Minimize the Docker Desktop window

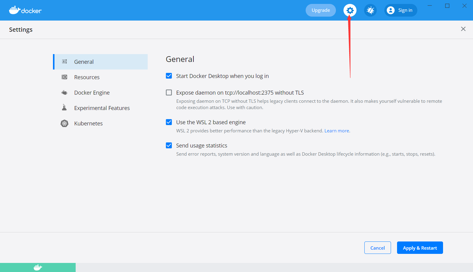430,6
